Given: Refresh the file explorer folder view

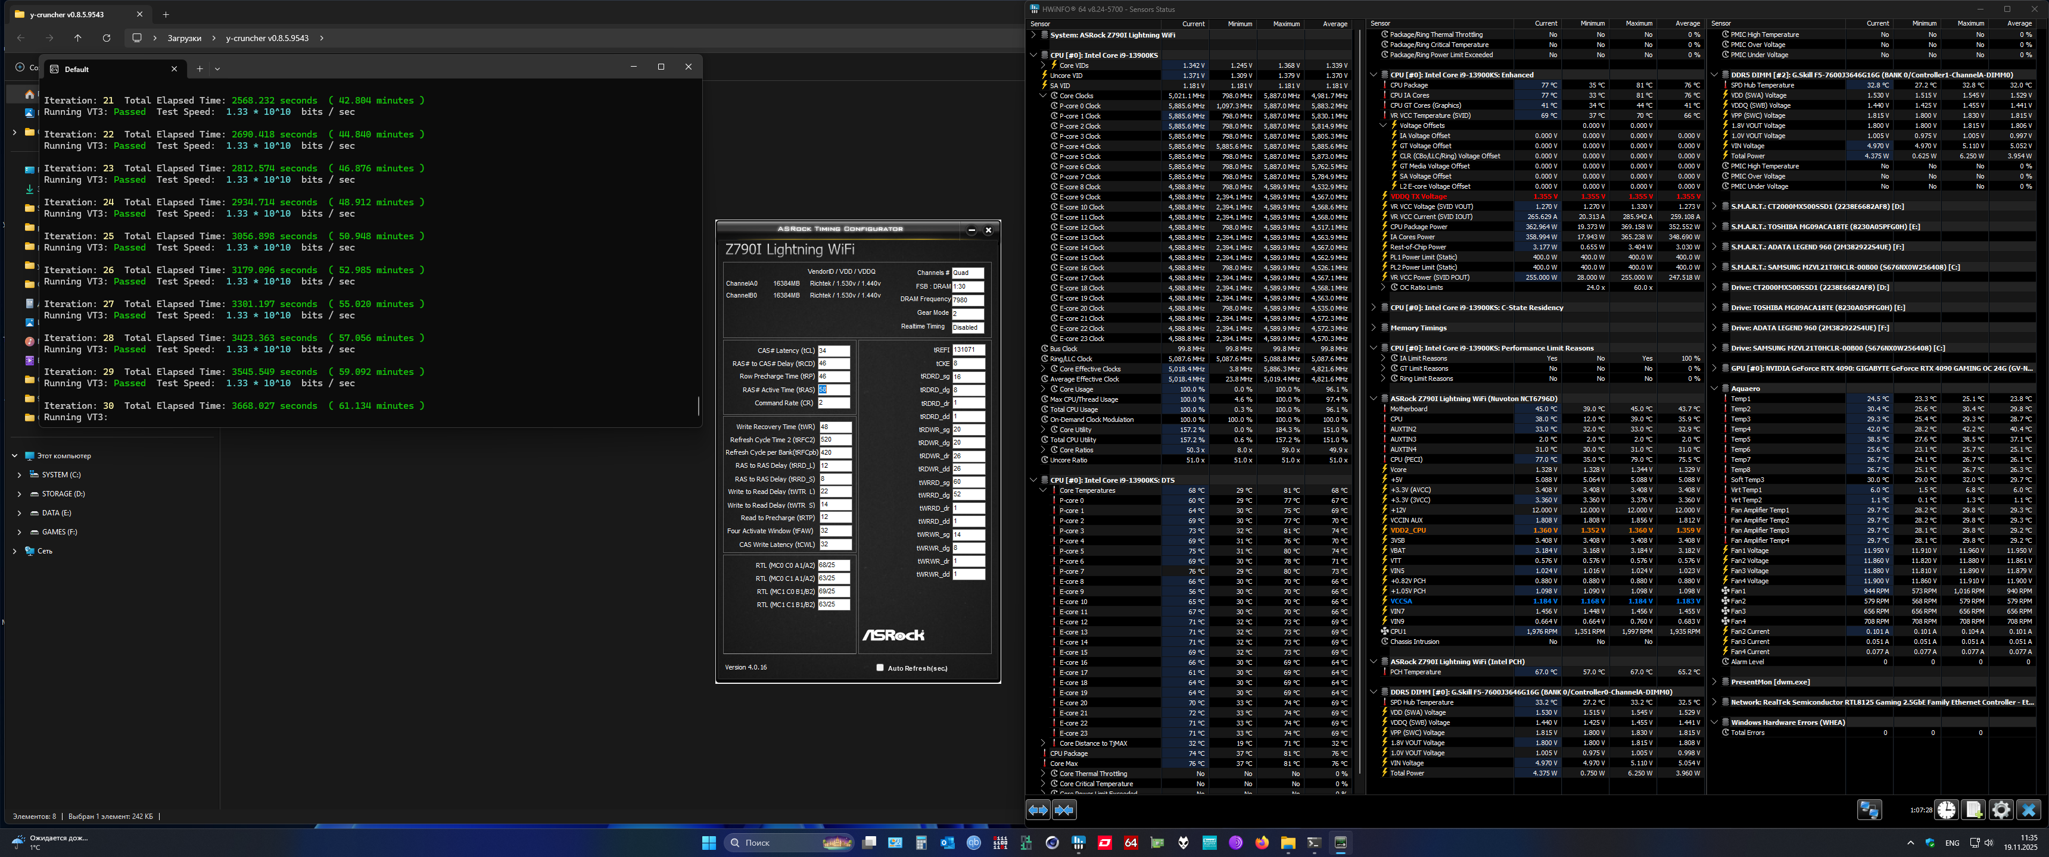Looking at the screenshot, I should pos(107,37).
